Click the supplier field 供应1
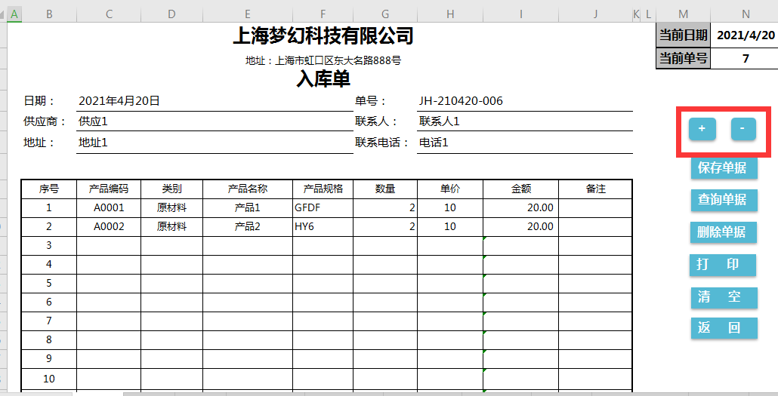Viewport: 778px width, 396px height. [215, 121]
